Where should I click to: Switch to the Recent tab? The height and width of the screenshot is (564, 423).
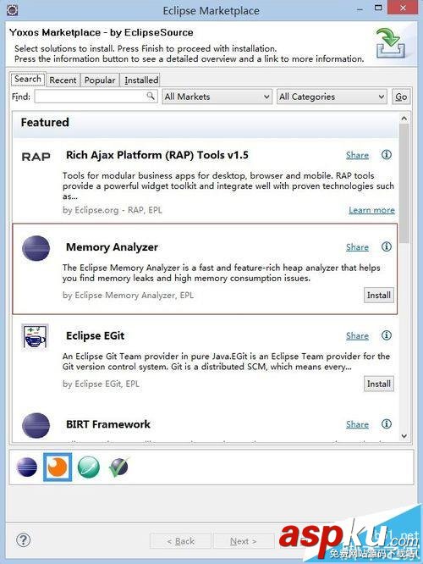coord(63,80)
